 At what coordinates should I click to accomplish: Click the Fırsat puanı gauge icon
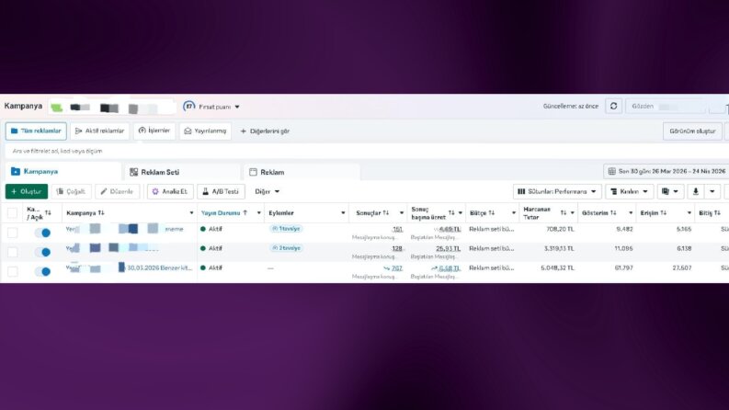point(188,107)
